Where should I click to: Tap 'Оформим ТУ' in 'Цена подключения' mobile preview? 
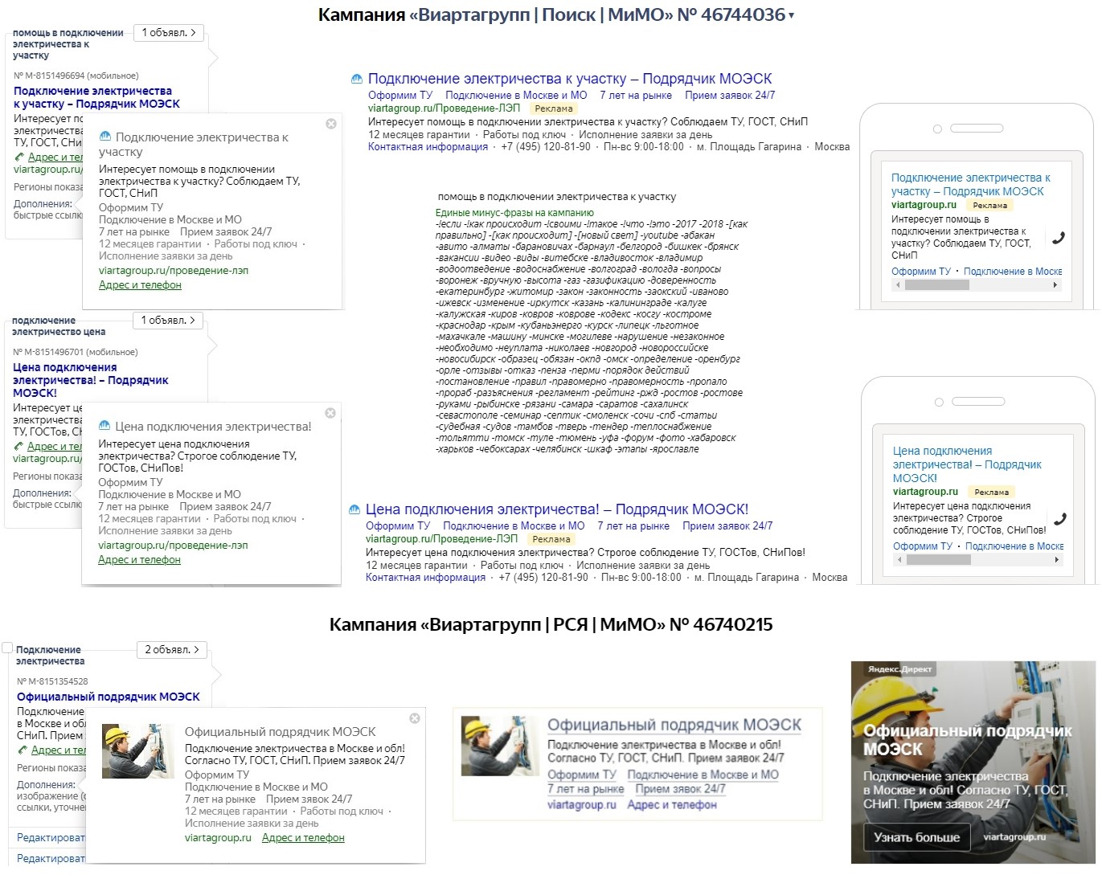click(923, 546)
